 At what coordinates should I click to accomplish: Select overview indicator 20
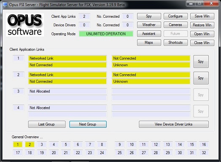click(x=54, y=153)
